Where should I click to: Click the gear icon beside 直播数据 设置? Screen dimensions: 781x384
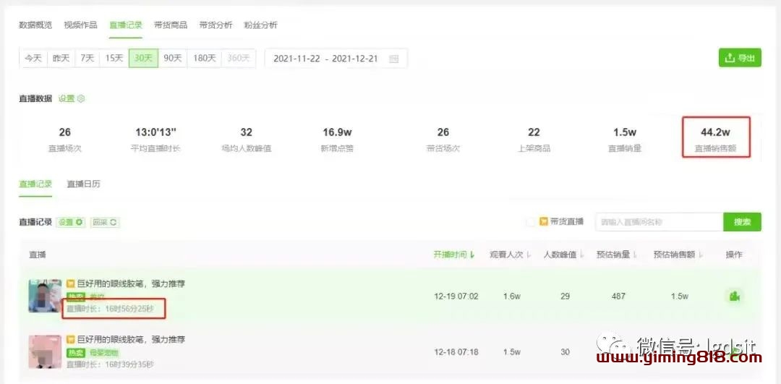click(x=81, y=98)
